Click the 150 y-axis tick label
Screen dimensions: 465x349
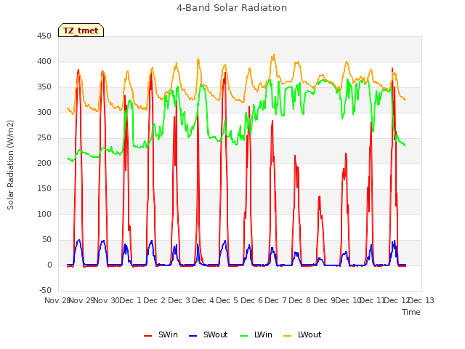coord(44,189)
